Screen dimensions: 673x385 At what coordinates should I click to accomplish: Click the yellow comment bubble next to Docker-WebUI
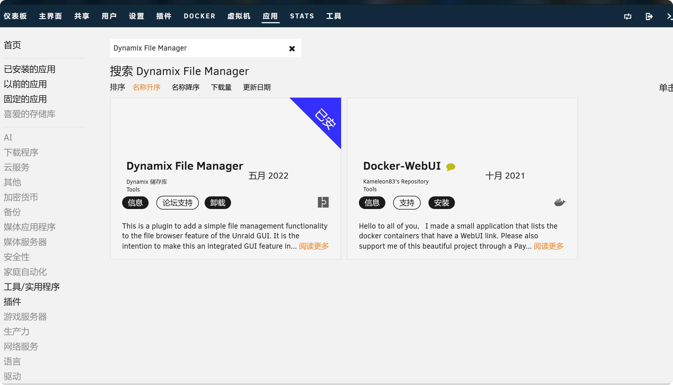click(x=450, y=167)
